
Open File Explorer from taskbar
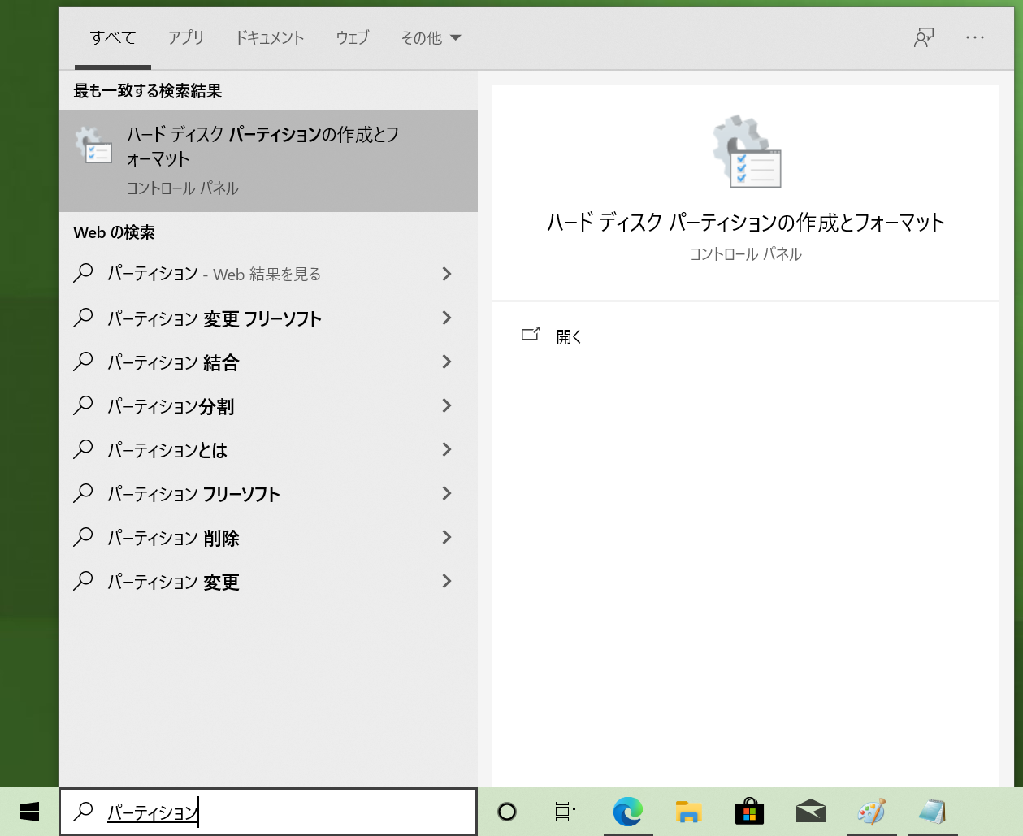point(688,811)
